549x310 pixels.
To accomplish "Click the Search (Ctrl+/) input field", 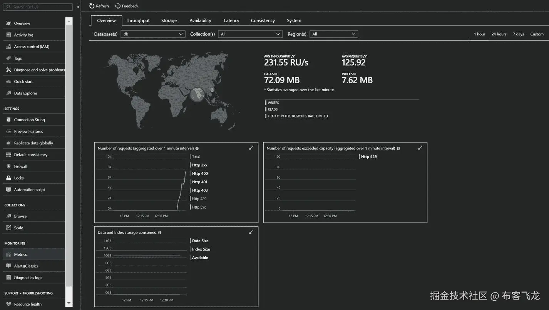I will click(x=38, y=7).
